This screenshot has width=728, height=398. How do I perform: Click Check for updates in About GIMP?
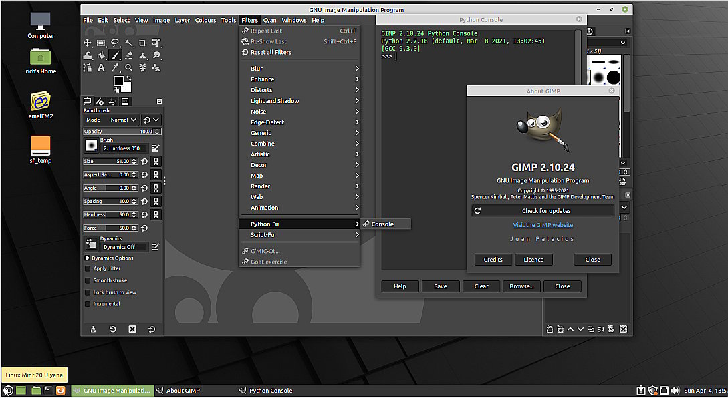tap(543, 210)
